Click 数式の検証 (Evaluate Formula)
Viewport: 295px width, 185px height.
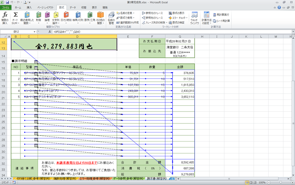pos(176,23)
